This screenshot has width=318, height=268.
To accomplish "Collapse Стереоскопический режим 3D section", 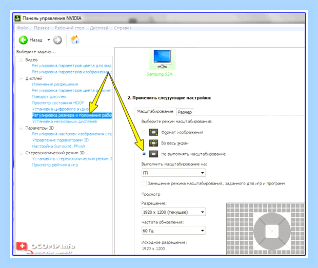I will point(21,153).
